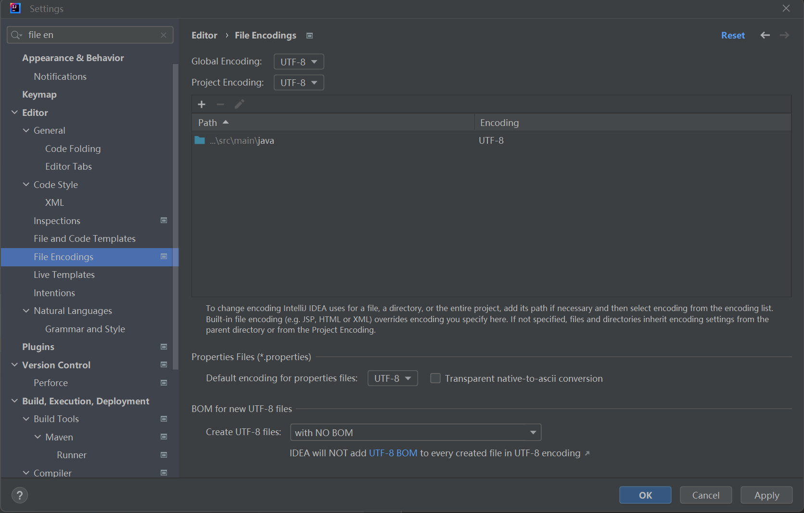Collapse the Code Style tree node
Image resolution: width=804 pixels, height=513 pixels.
click(x=26, y=185)
